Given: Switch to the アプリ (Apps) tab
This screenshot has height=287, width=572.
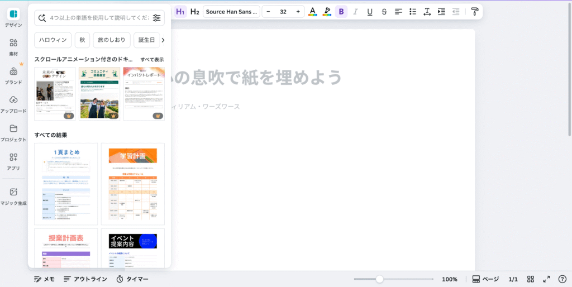Looking at the screenshot, I should coord(13,161).
